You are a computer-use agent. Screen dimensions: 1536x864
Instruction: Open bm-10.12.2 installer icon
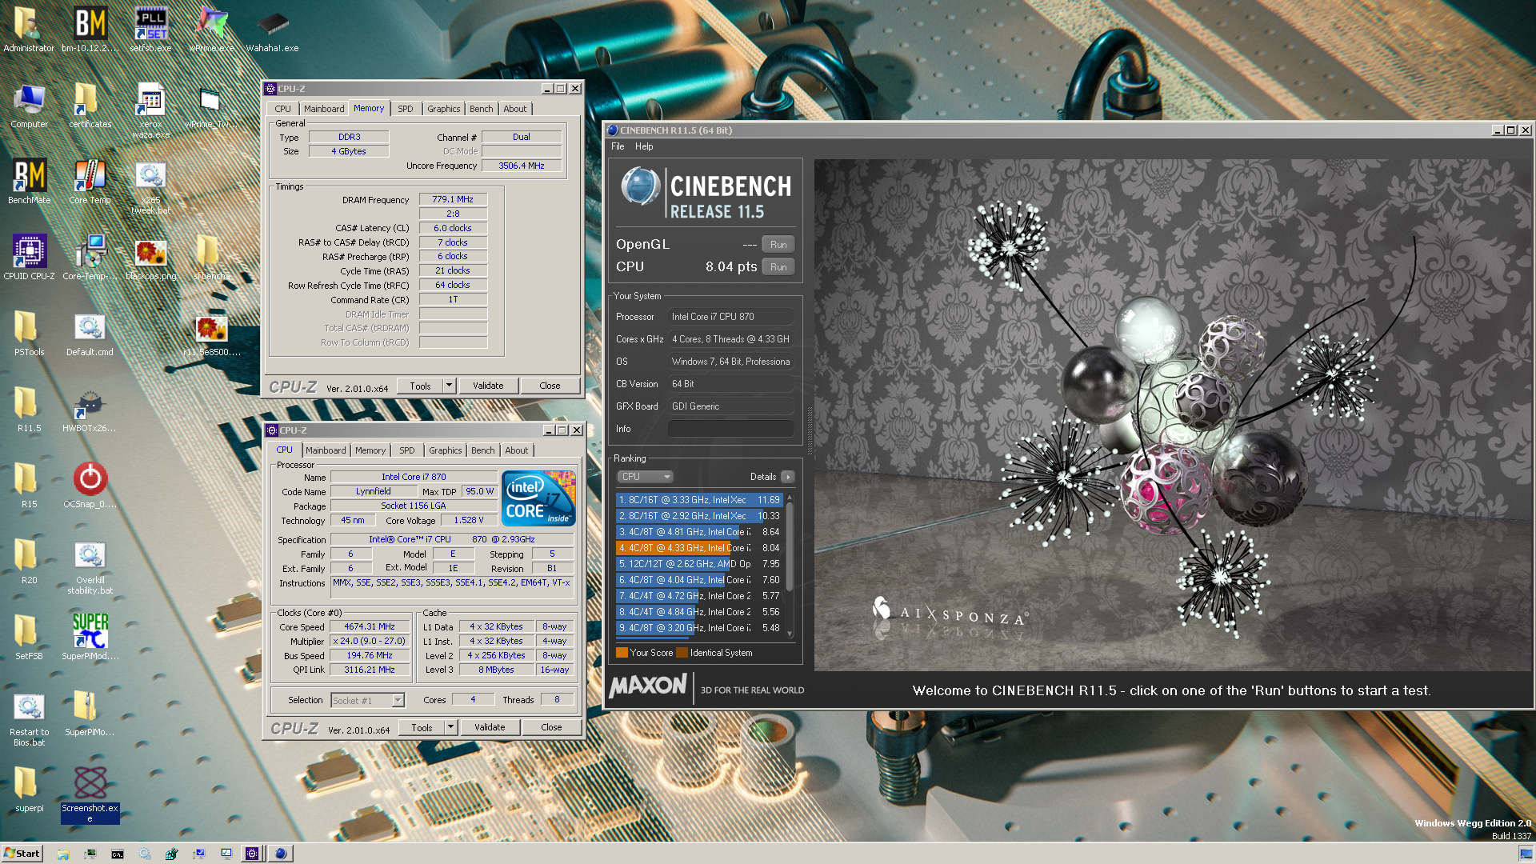(x=90, y=30)
